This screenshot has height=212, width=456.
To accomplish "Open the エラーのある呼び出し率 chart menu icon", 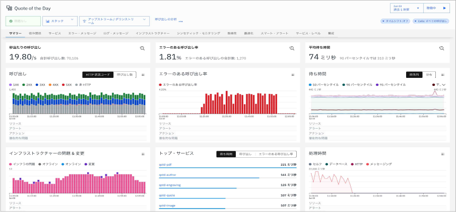I will [293, 75].
